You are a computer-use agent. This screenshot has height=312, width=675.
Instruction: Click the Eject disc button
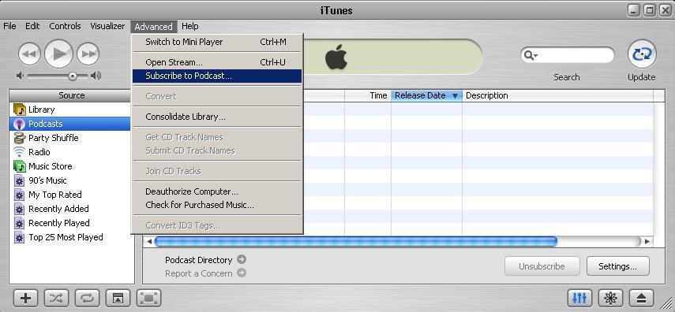[x=641, y=298]
